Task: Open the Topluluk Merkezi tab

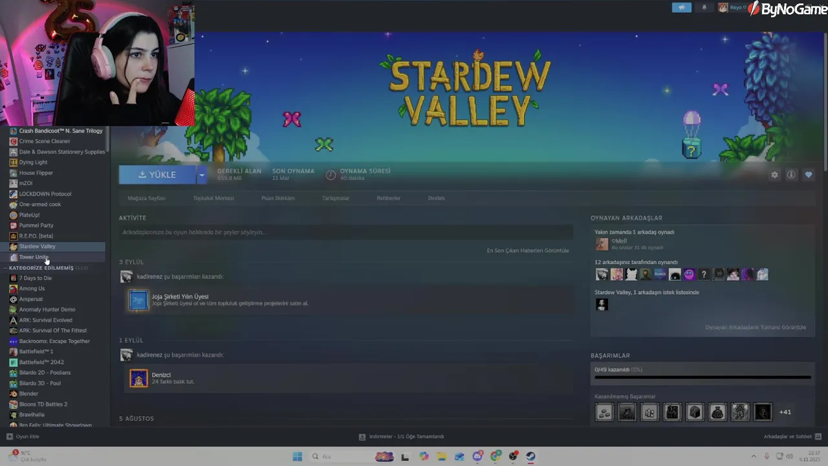Action: 213,198
